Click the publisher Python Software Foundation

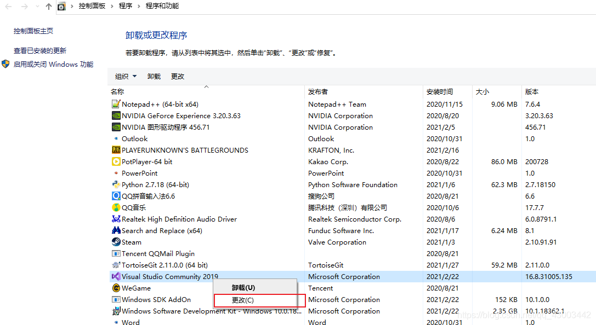click(x=353, y=185)
